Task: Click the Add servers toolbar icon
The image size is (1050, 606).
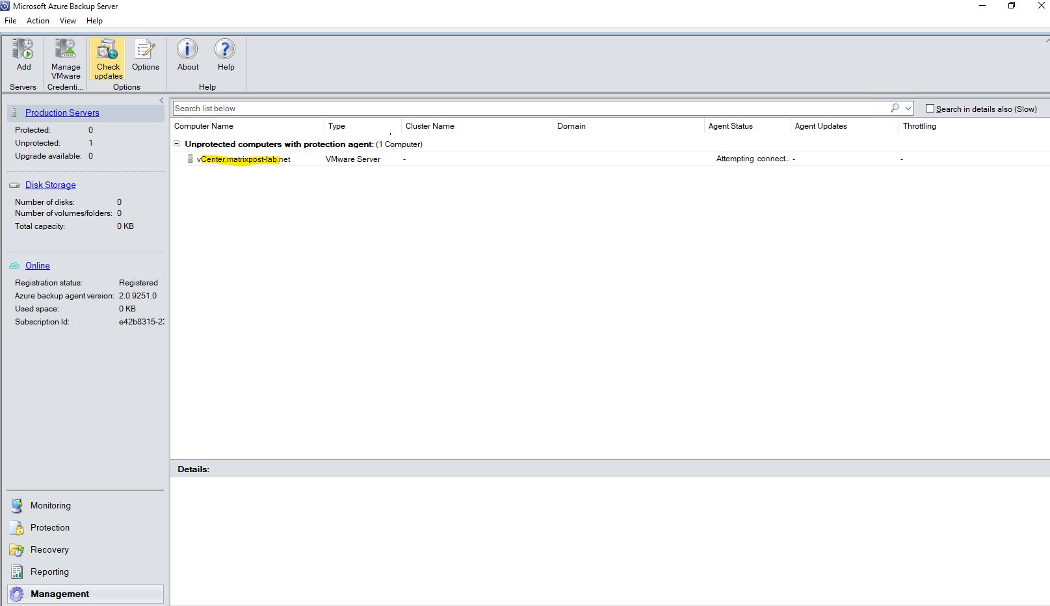Action: 23,49
